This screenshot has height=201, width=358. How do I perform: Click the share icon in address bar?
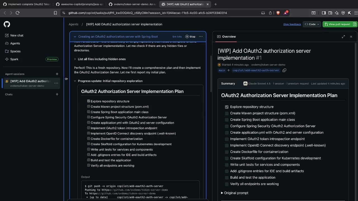click(x=270, y=13)
